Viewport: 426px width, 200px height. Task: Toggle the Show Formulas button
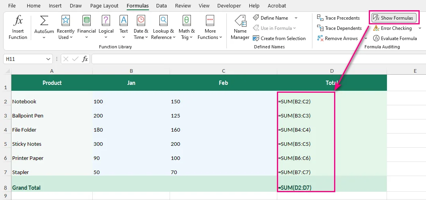point(394,18)
